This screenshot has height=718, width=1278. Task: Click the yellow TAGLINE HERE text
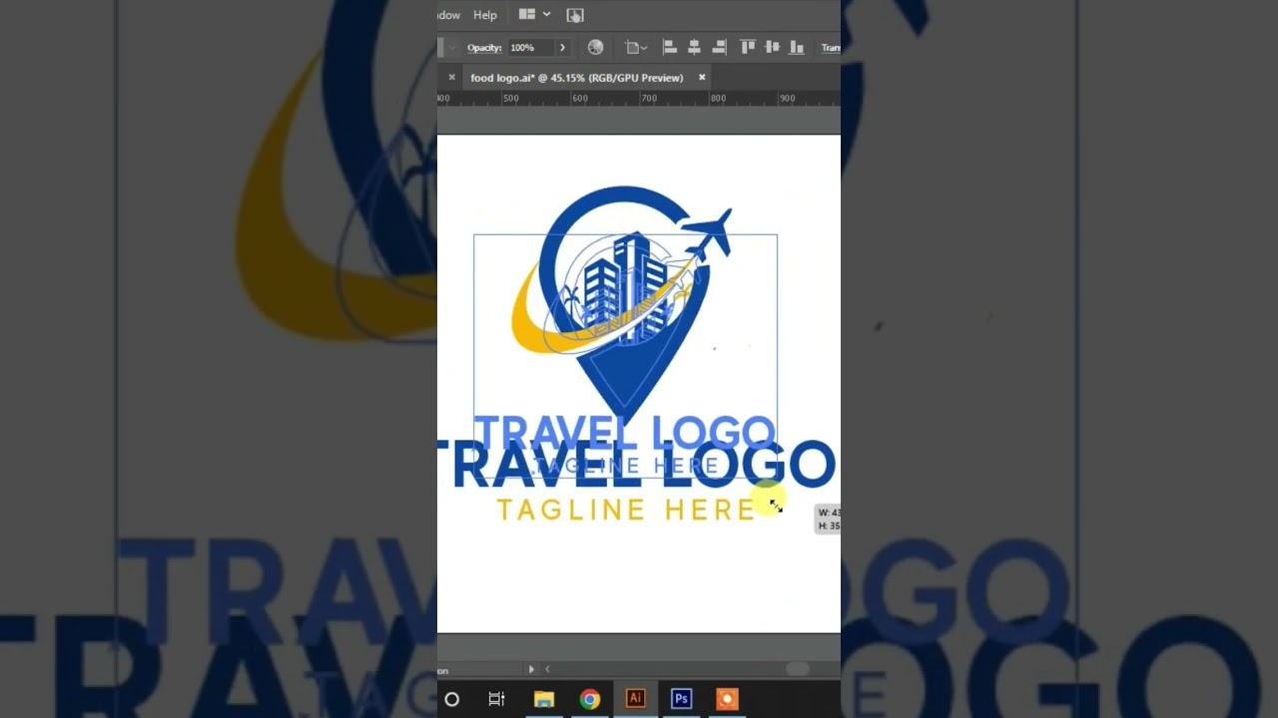click(x=626, y=510)
